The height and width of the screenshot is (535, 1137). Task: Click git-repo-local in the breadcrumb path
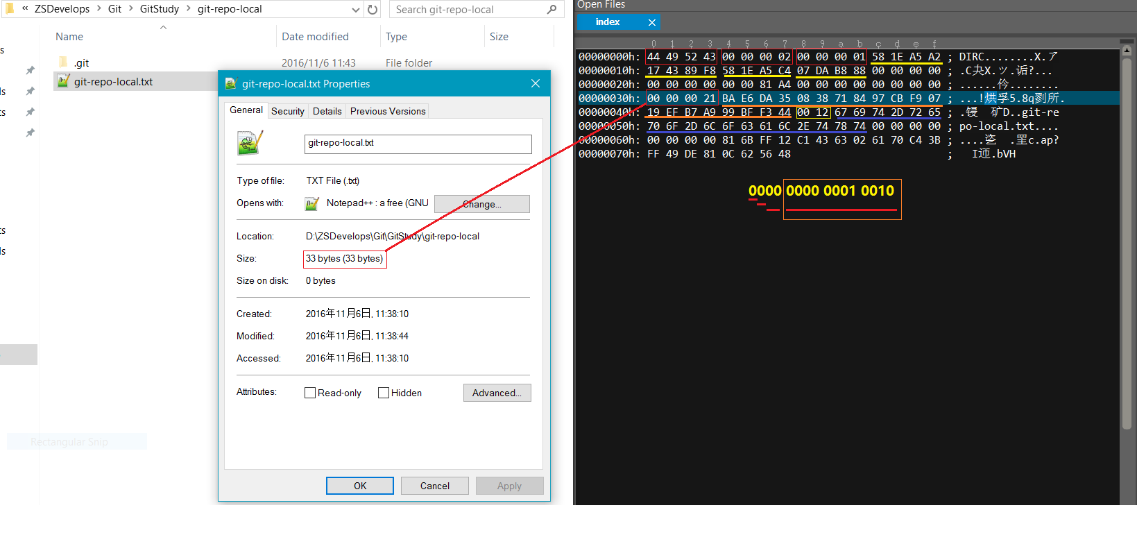pyautogui.click(x=230, y=9)
